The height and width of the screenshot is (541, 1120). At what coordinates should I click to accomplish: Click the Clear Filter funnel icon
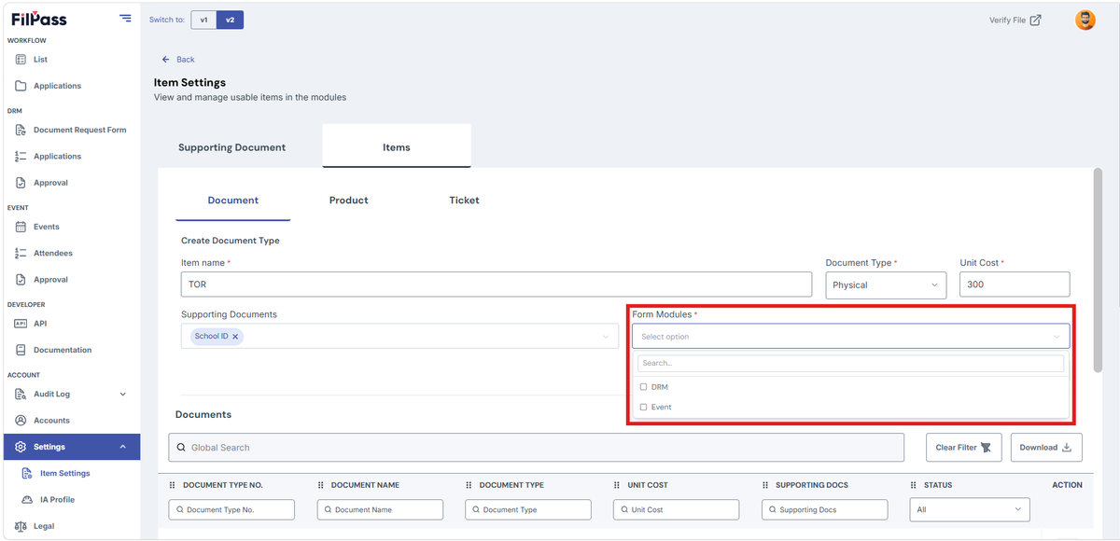click(x=986, y=448)
